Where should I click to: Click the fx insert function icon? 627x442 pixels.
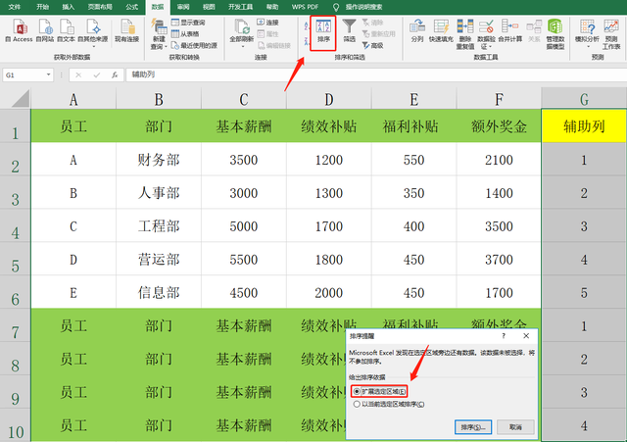click(115, 74)
